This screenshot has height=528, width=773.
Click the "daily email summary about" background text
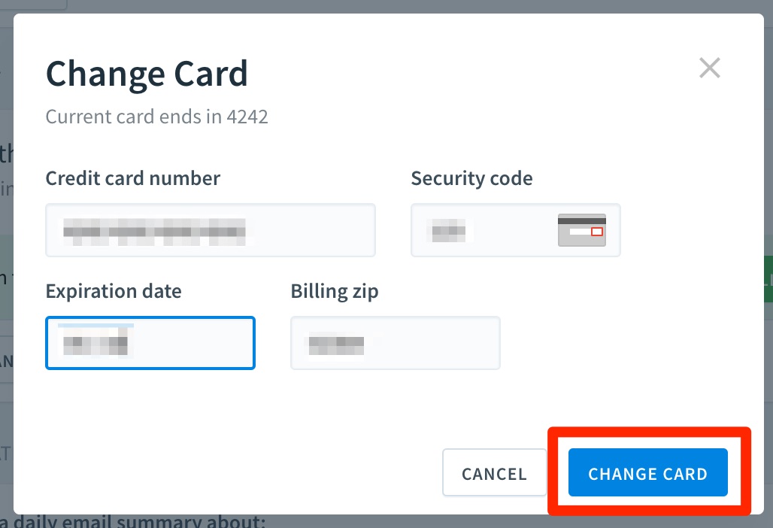(x=133, y=521)
